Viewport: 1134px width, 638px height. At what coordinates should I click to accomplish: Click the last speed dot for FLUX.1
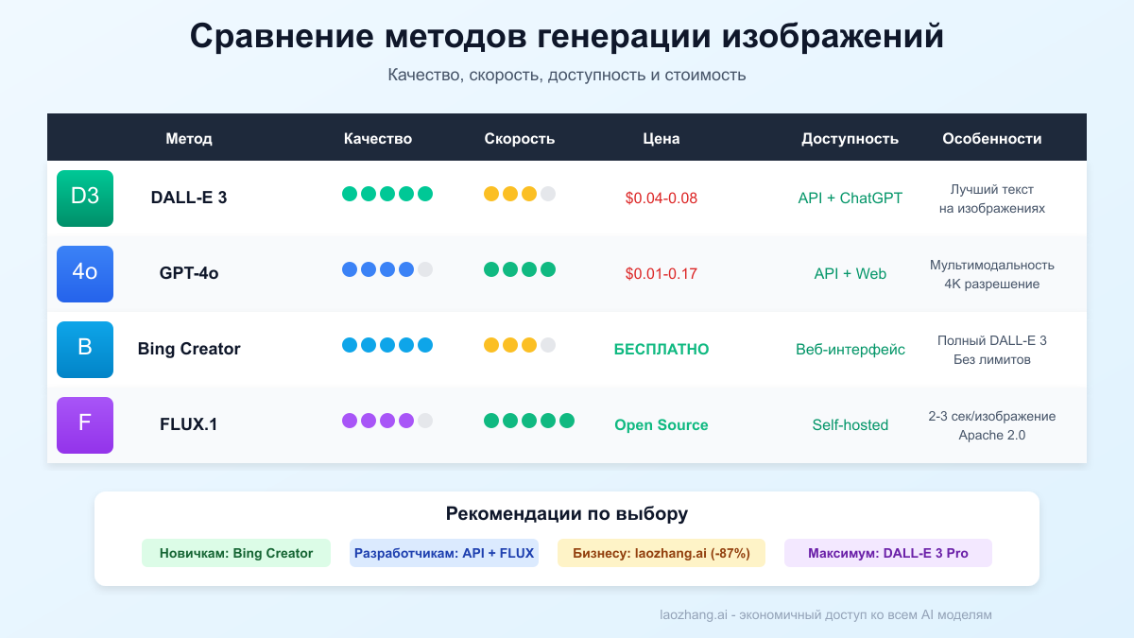pyautogui.click(x=568, y=419)
